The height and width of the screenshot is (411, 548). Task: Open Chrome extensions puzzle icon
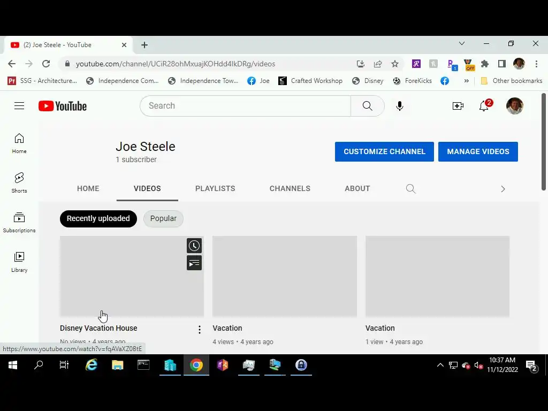(x=485, y=64)
